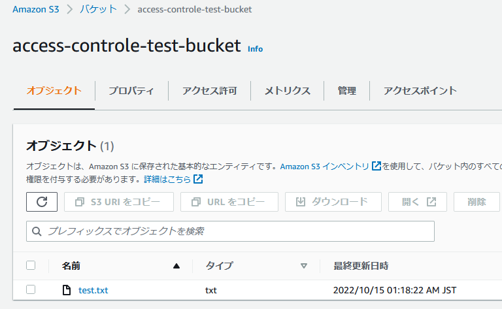Click the file icon next to test.txt
This screenshot has width=502, height=309.
pyautogui.click(x=66, y=290)
